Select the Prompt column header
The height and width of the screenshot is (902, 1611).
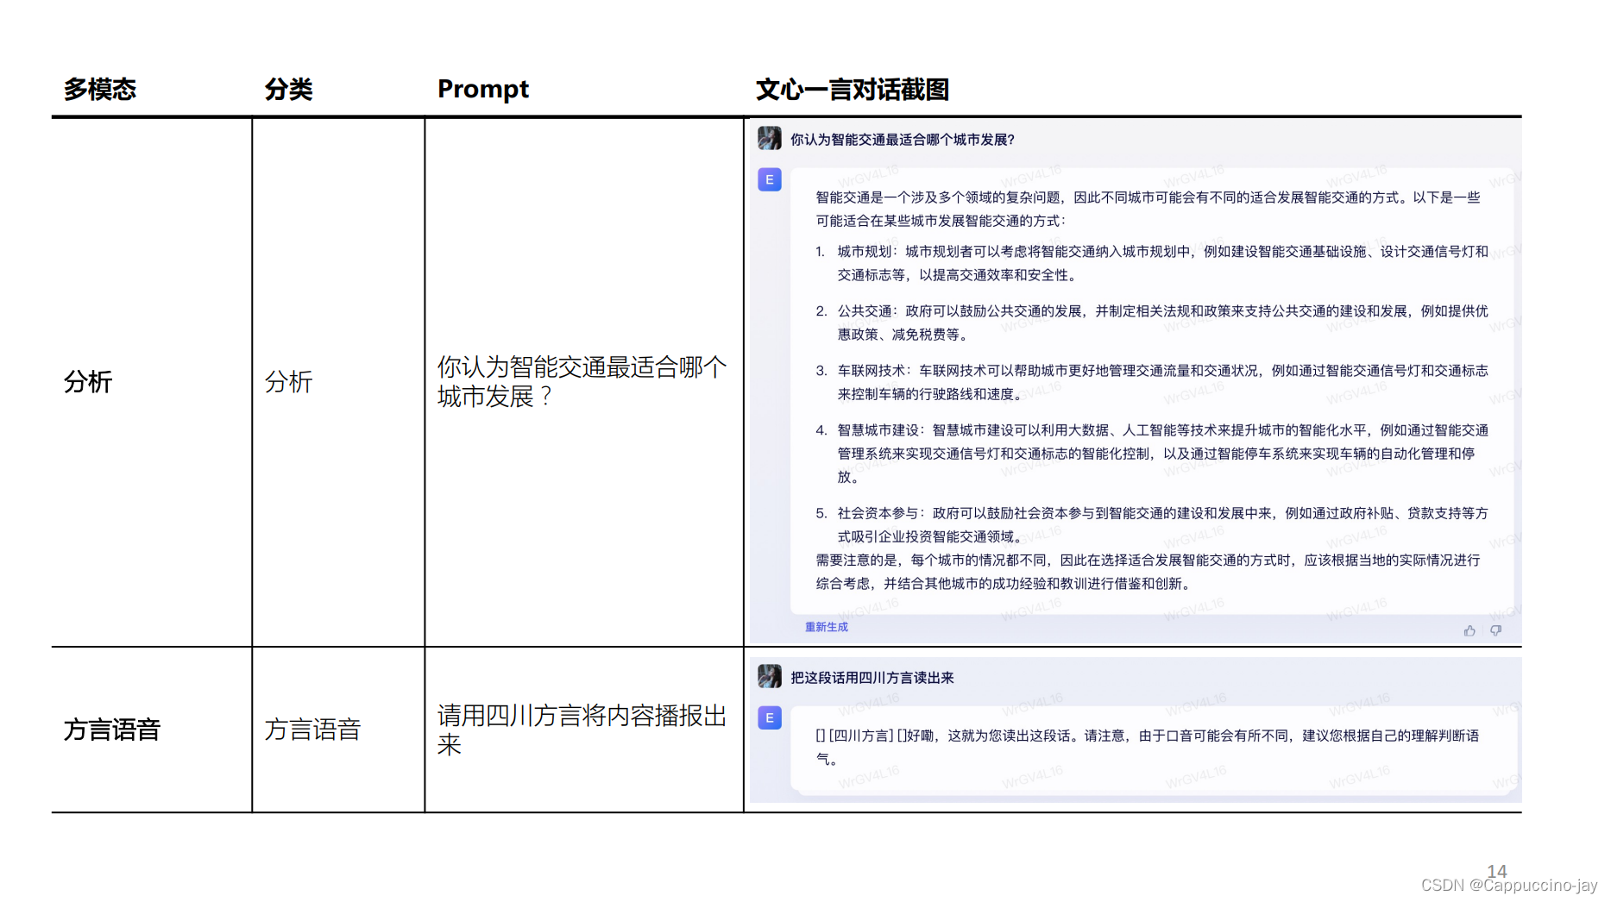pos(483,89)
